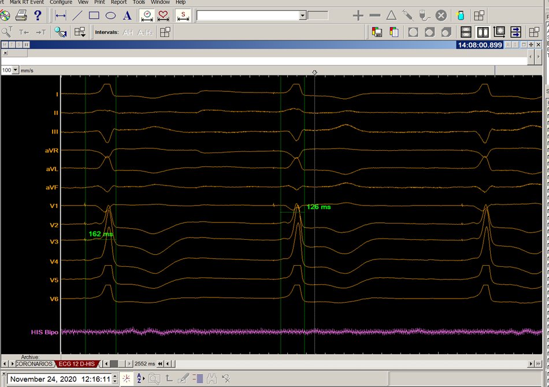Click the lined list icon in log bar

pyautogui.click(x=198, y=378)
